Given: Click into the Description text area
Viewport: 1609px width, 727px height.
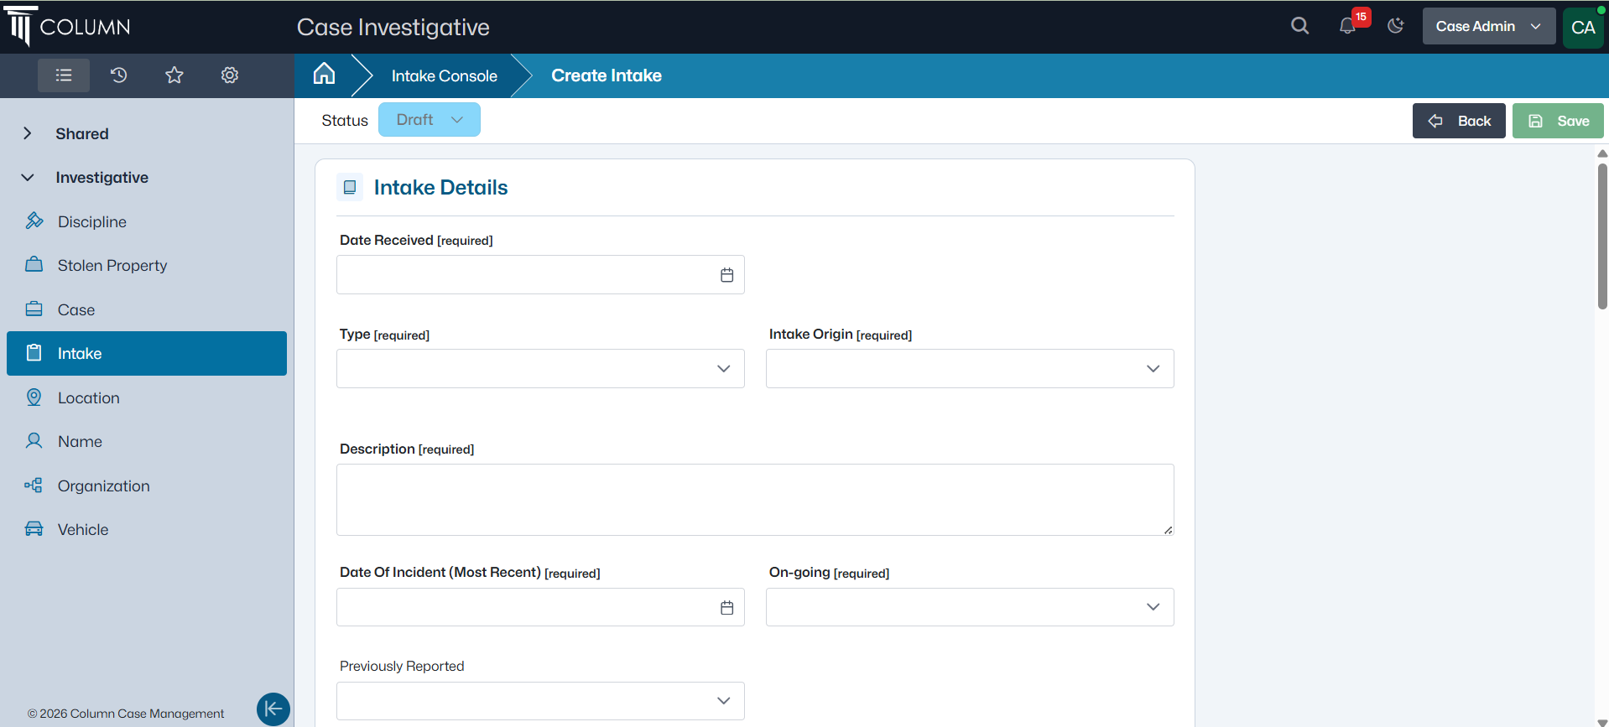Looking at the screenshot, I should pos(754,500).
